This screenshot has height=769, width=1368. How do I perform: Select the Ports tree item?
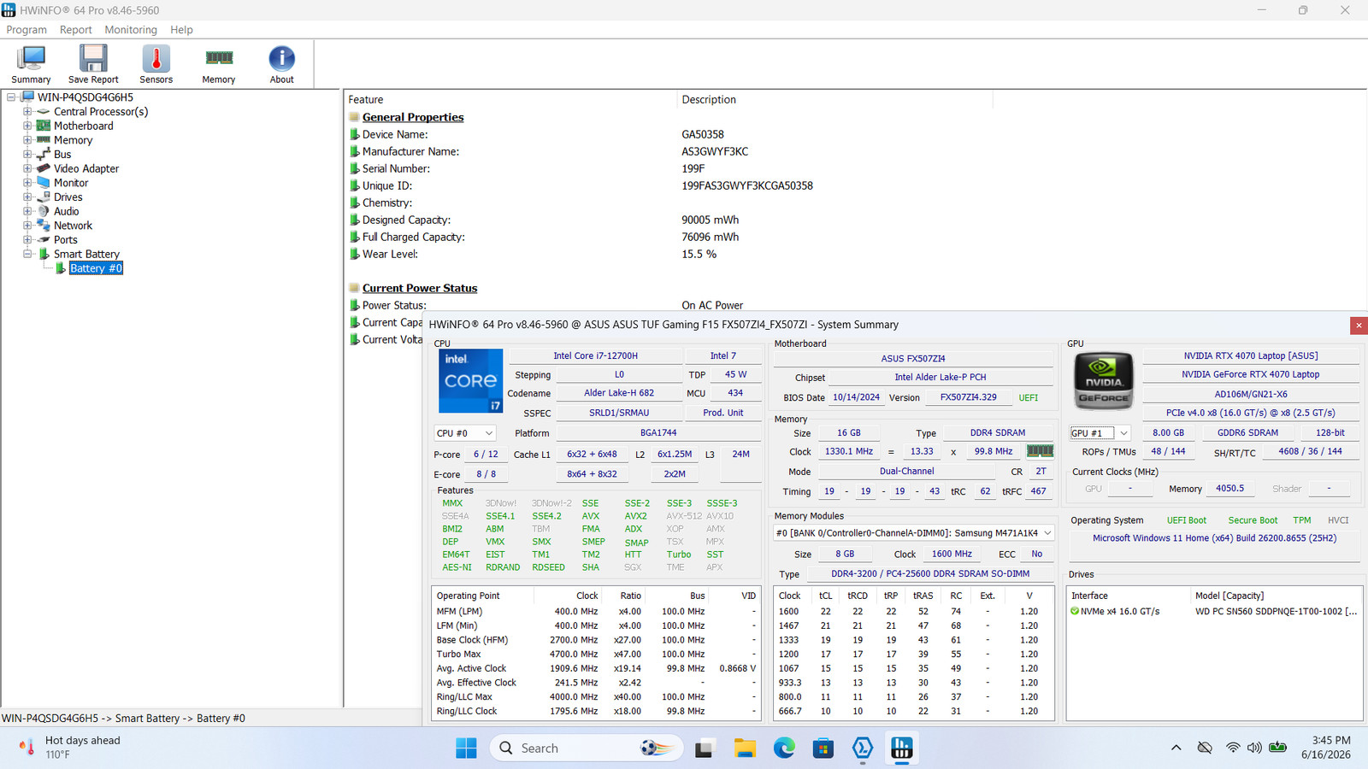coord(66,240)
